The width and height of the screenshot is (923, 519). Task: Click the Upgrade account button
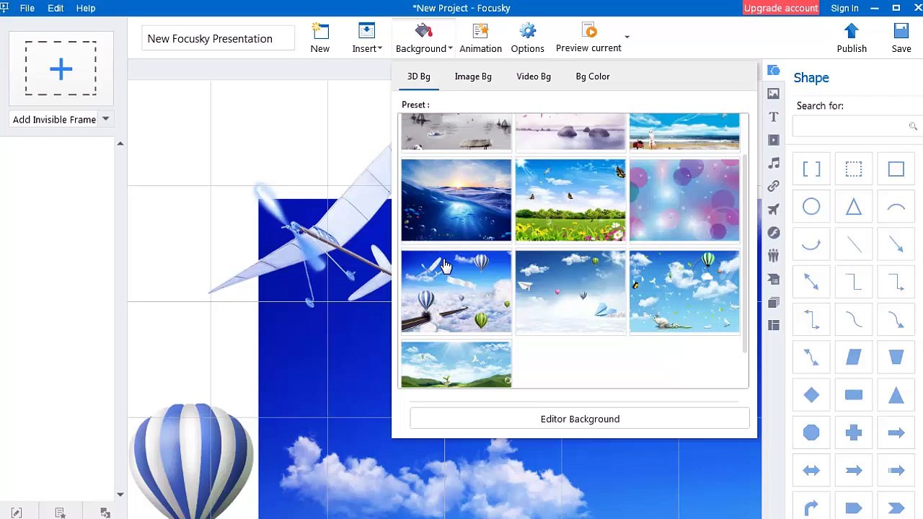pyautogui.click(x=781, y=8)
